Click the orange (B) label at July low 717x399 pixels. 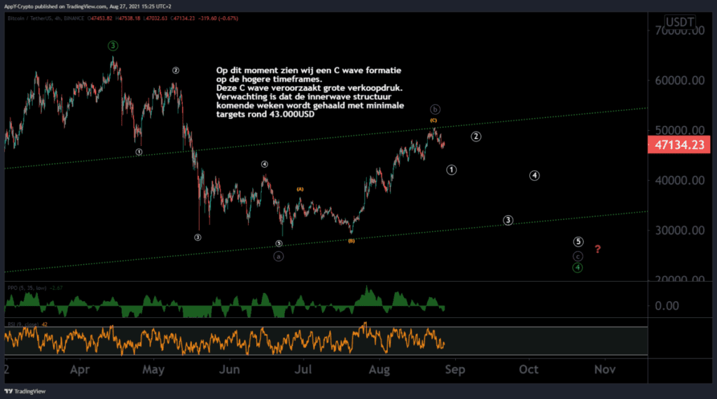(x=351, y=240)
